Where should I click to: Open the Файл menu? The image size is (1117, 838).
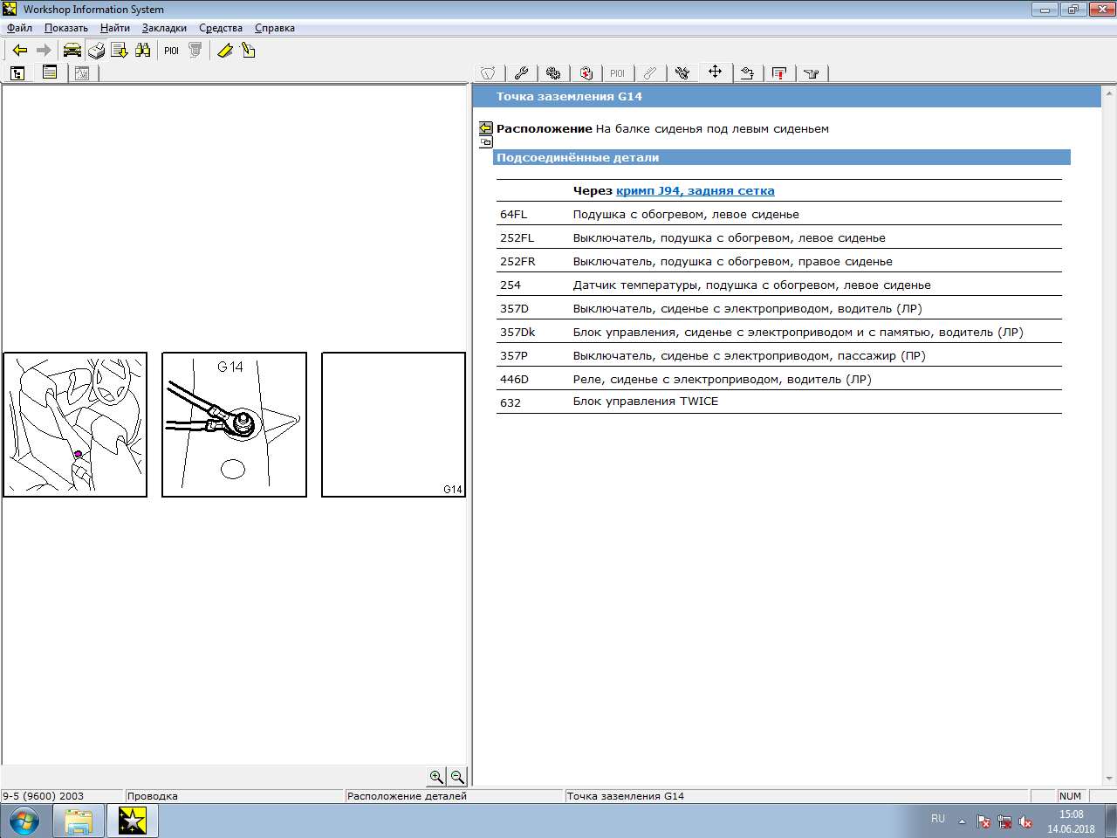(x=19, y=28)
